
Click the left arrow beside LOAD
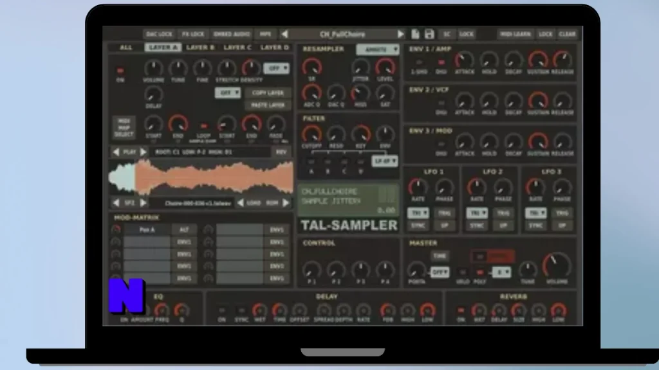240,203
